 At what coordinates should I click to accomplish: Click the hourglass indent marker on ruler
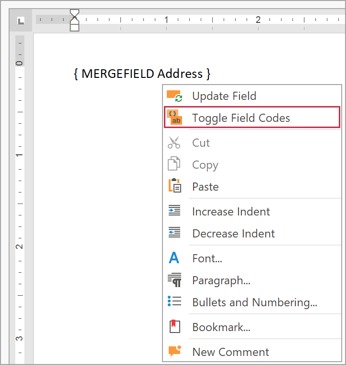[75, 20]
